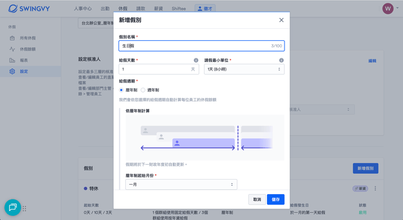Select the 曆年制 radio option
The width and height of the screenshot is (403, 220).
(x=122, y=90)
